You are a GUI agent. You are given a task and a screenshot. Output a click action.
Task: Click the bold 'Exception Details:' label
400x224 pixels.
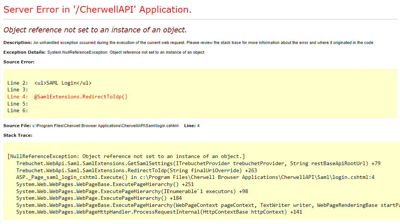coord(24,52)
